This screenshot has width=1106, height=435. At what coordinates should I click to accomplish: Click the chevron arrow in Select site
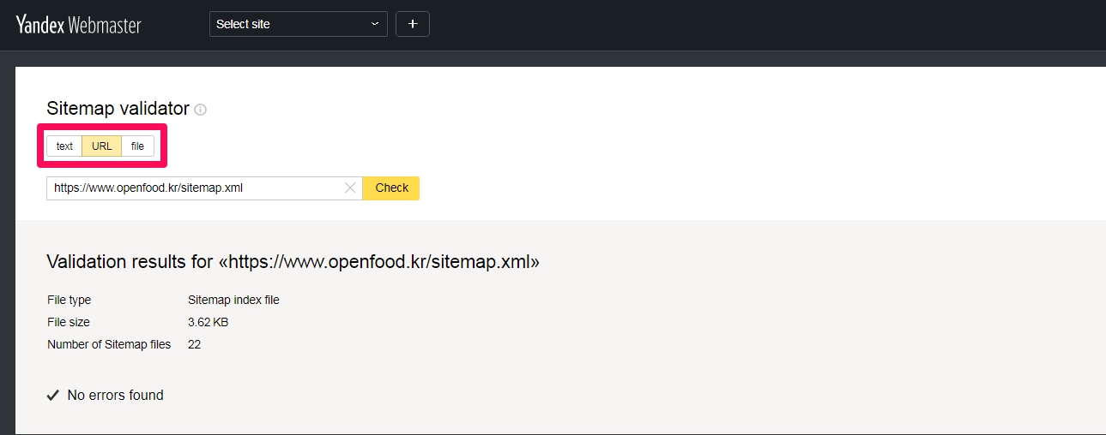tap(375, 24)
